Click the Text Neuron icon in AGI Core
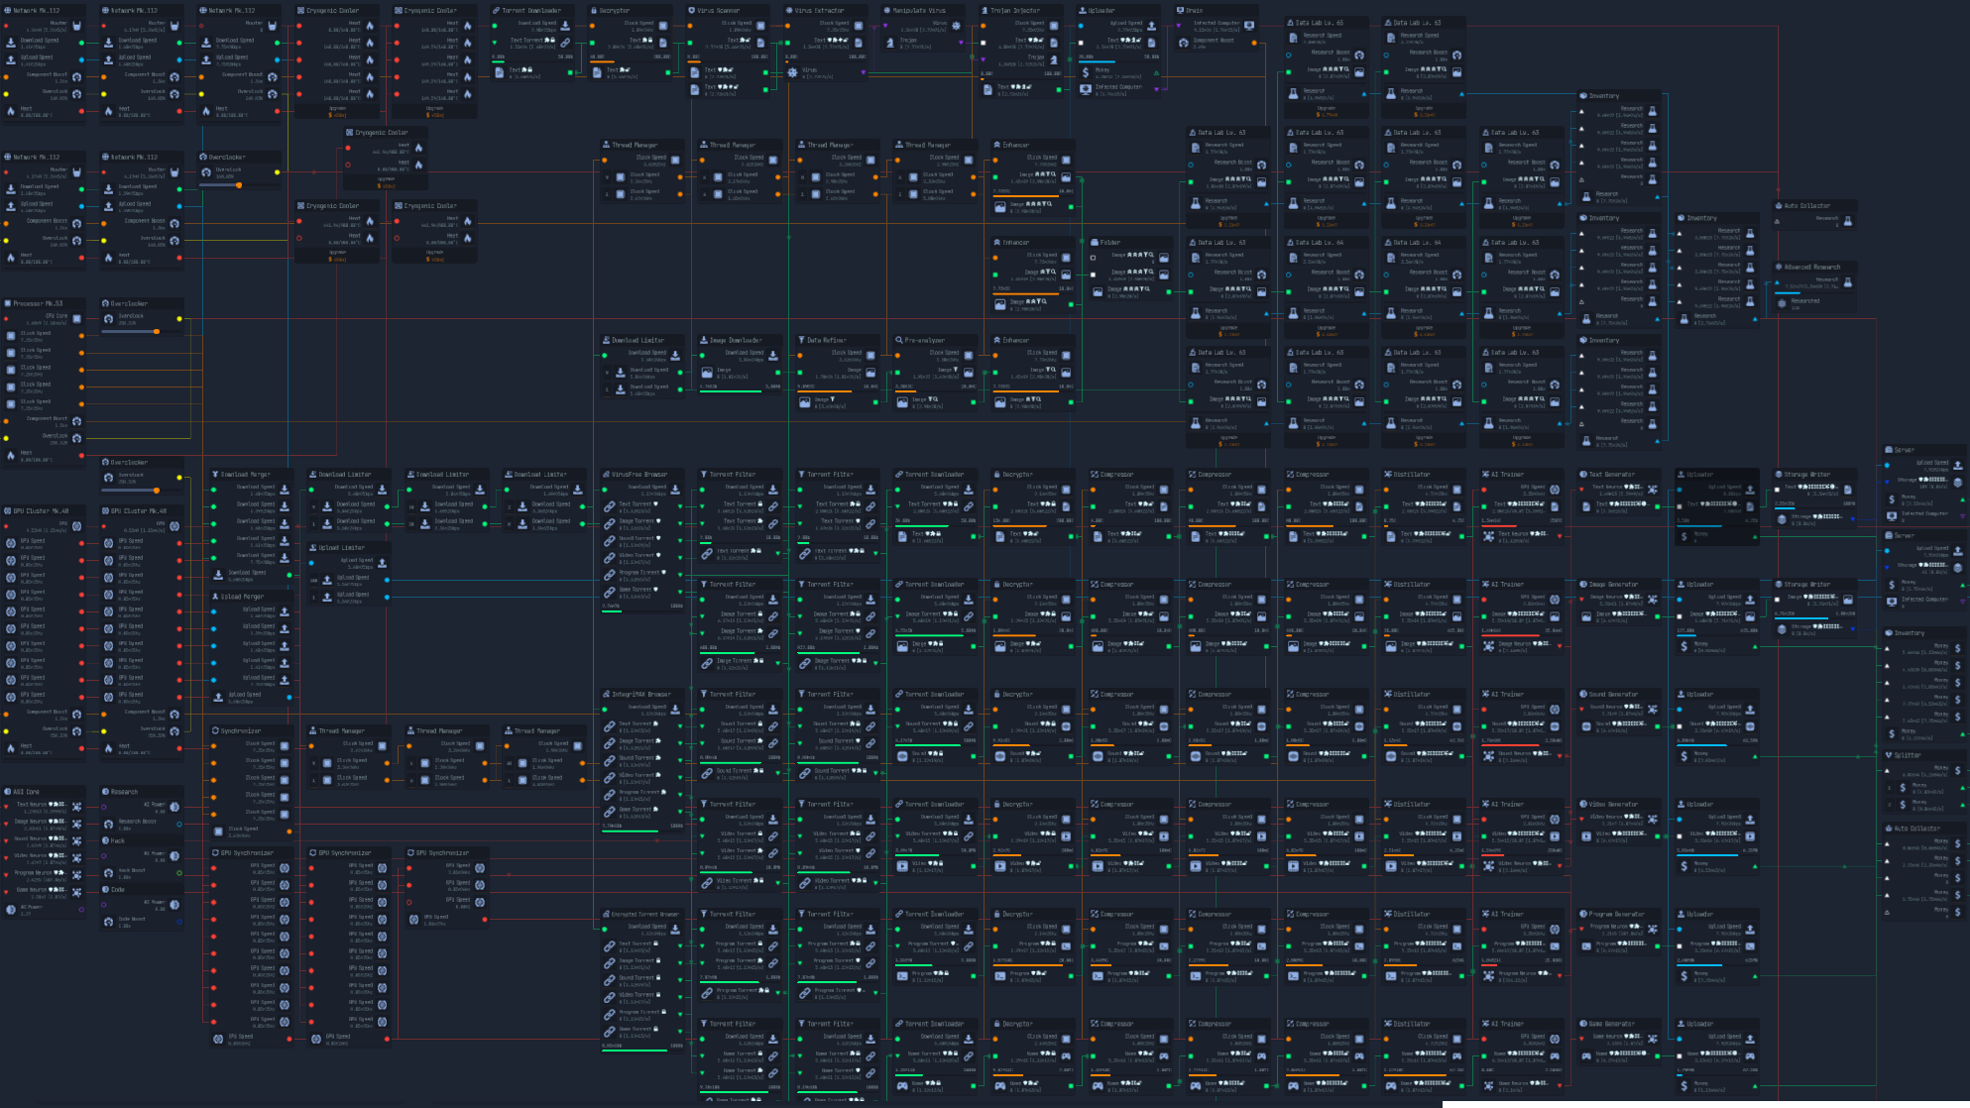 pyautogui.click(x=77, y=806)
